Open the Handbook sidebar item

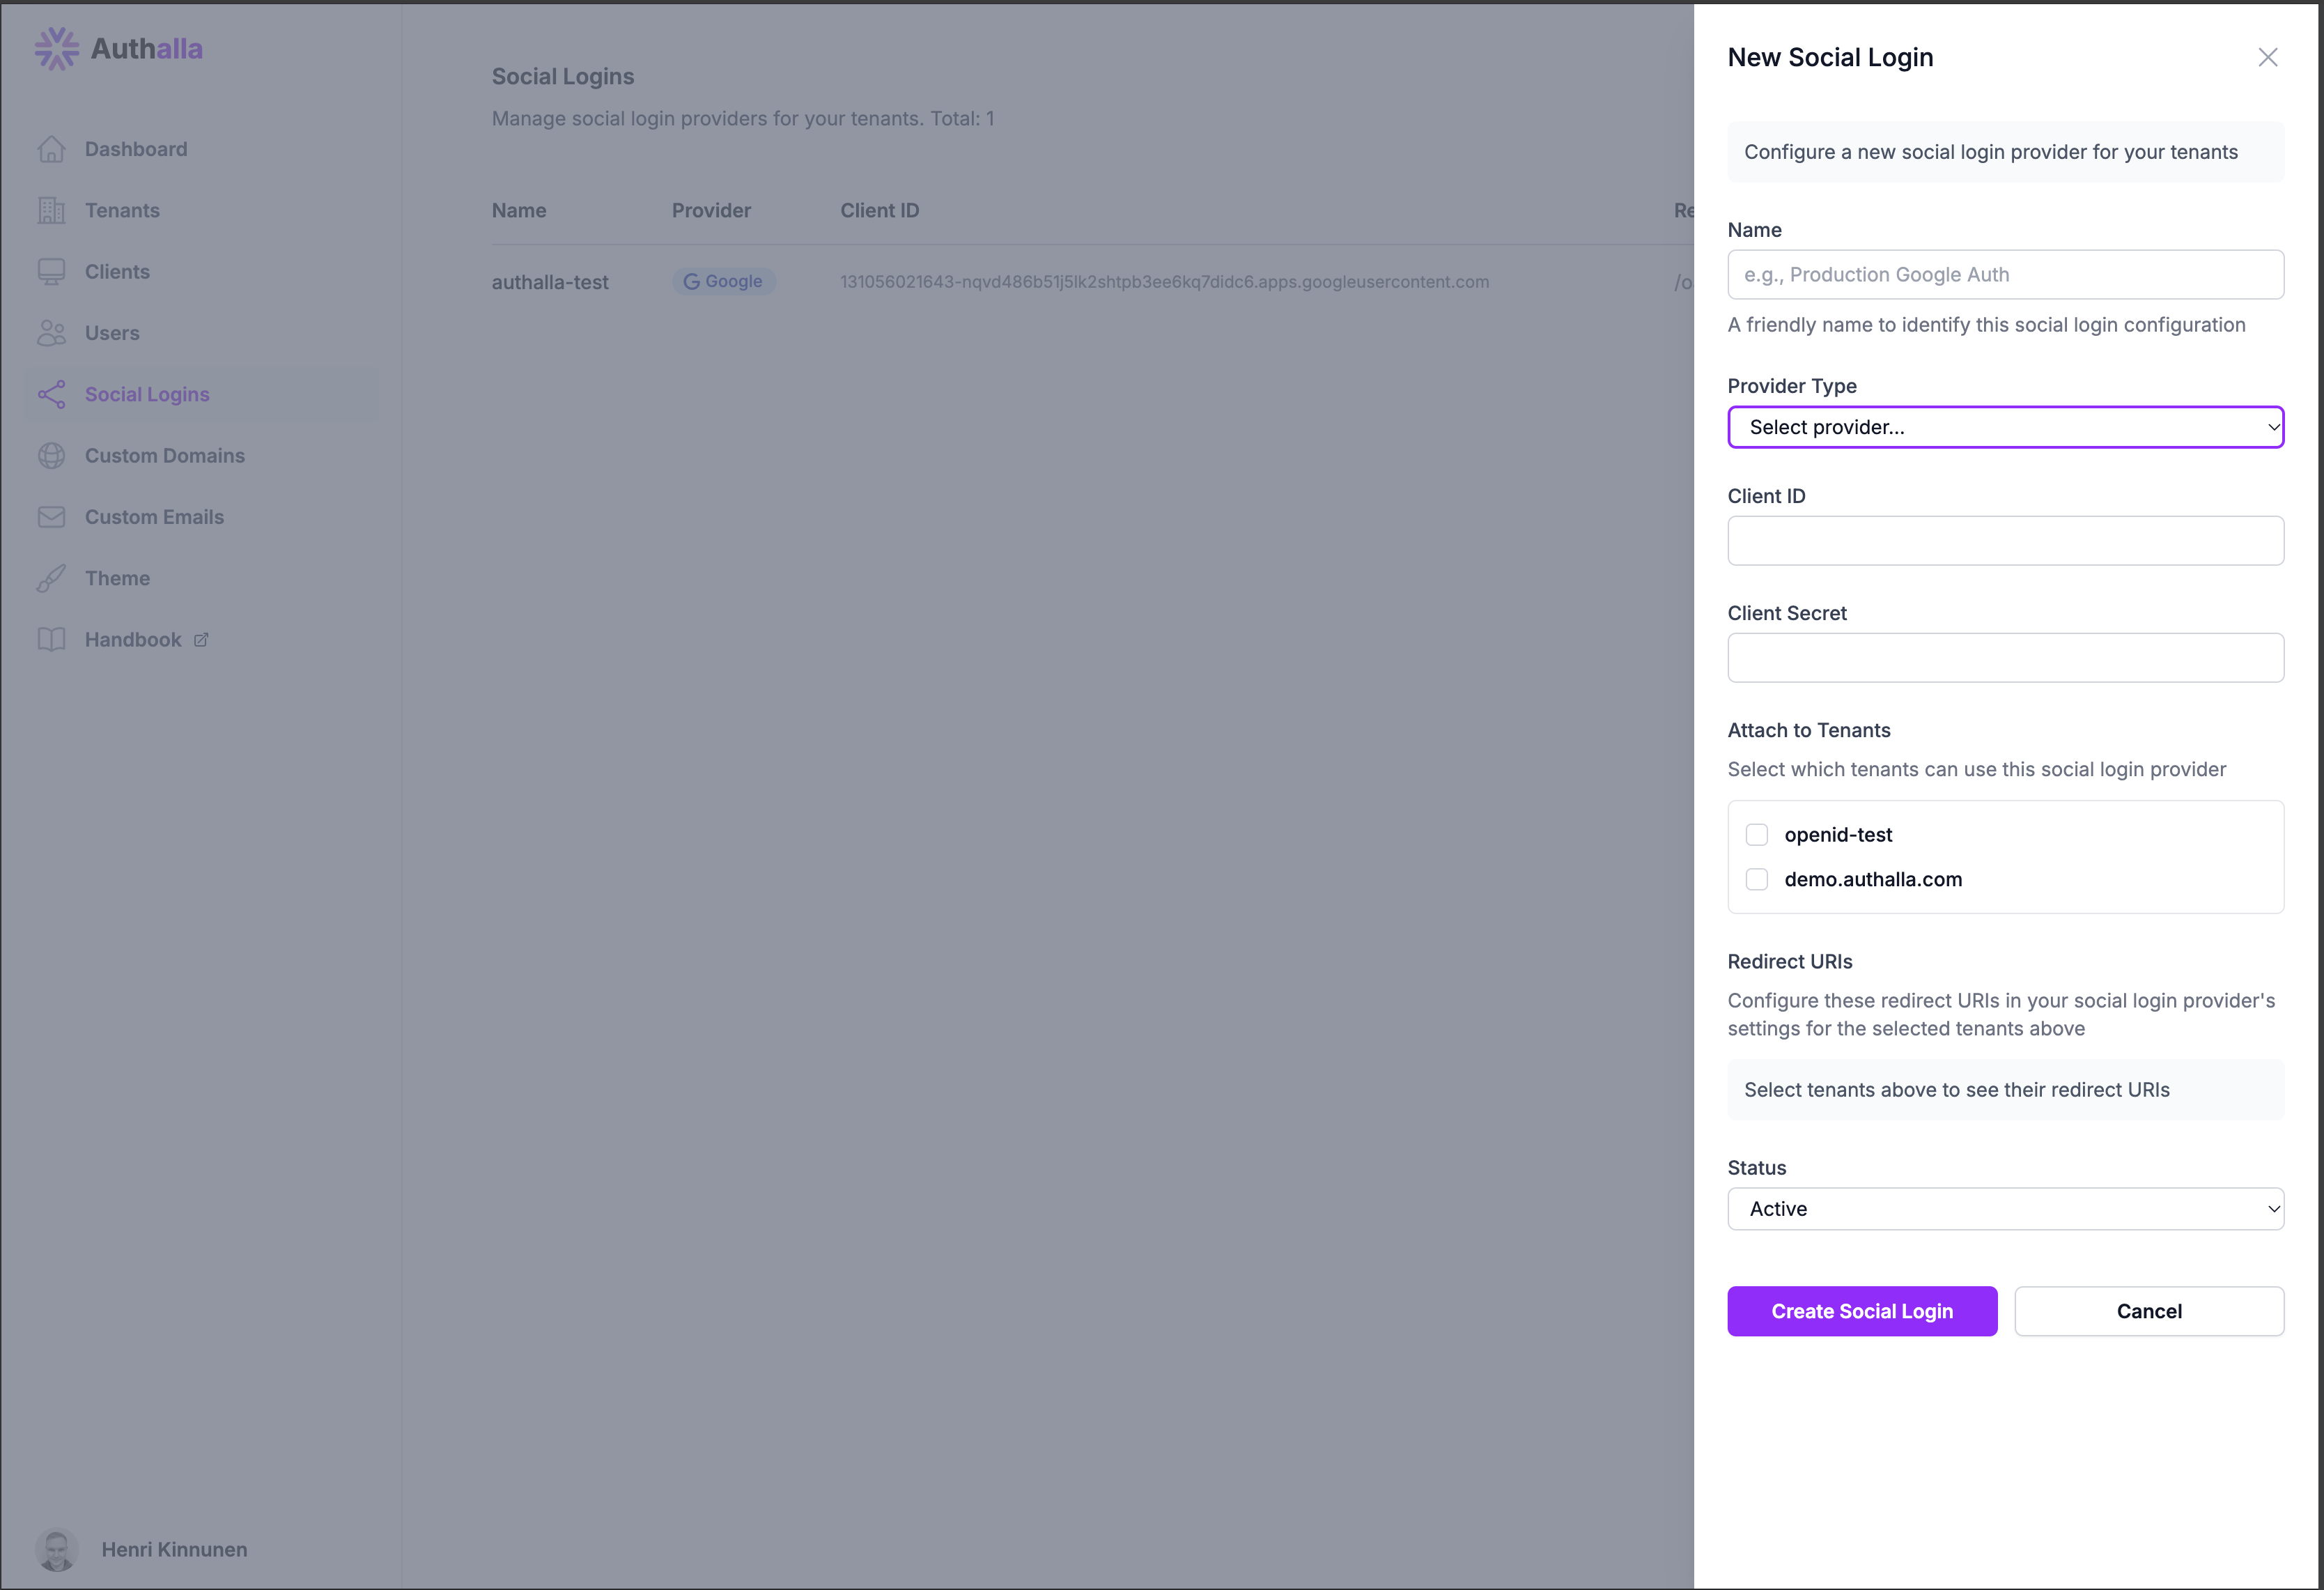pyautogui.click(x=133, y=640)
